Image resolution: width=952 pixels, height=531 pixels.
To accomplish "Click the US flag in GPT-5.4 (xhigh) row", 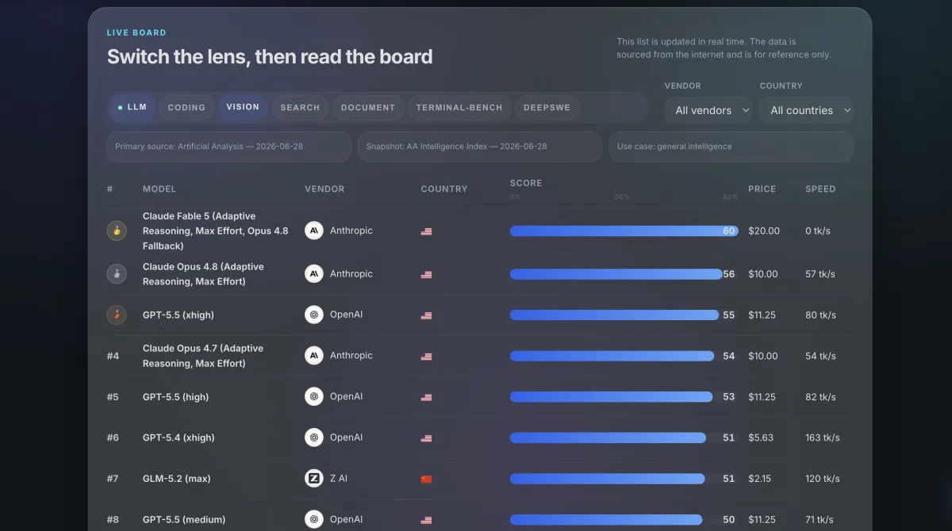I will coord(426,438).
